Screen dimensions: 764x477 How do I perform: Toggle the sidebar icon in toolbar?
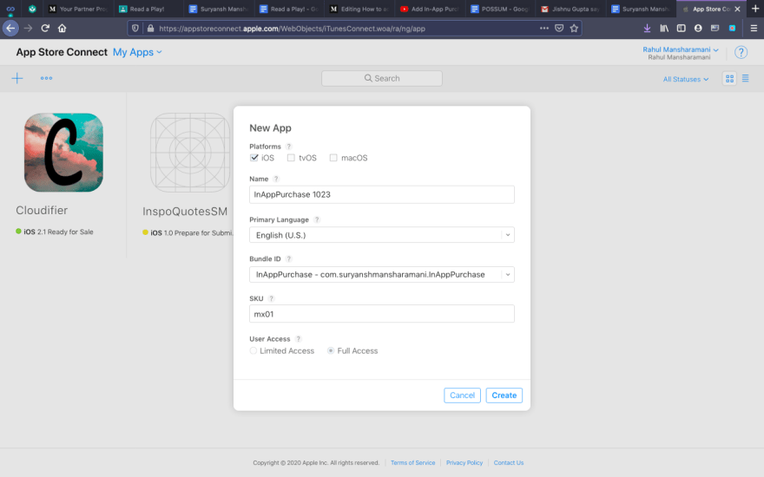pyautogui.click(x=682, y=29)
